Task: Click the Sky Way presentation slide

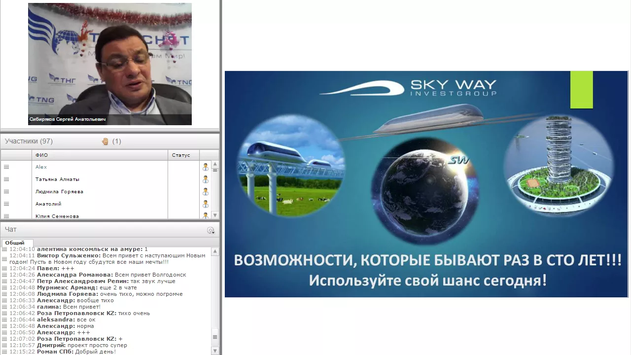Action: tap(426, 184)
